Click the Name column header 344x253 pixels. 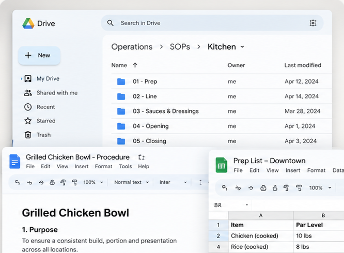tap(119, 65)
